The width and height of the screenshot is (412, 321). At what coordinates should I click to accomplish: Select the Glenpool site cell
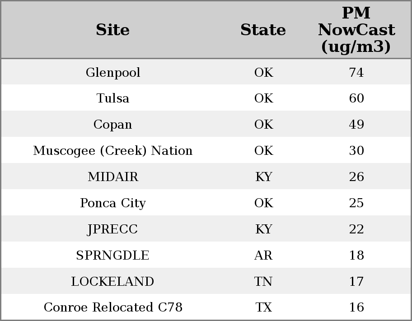coord(113,73)
